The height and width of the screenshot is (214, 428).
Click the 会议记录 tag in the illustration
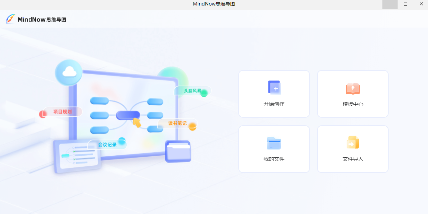(x=107, y=144)
